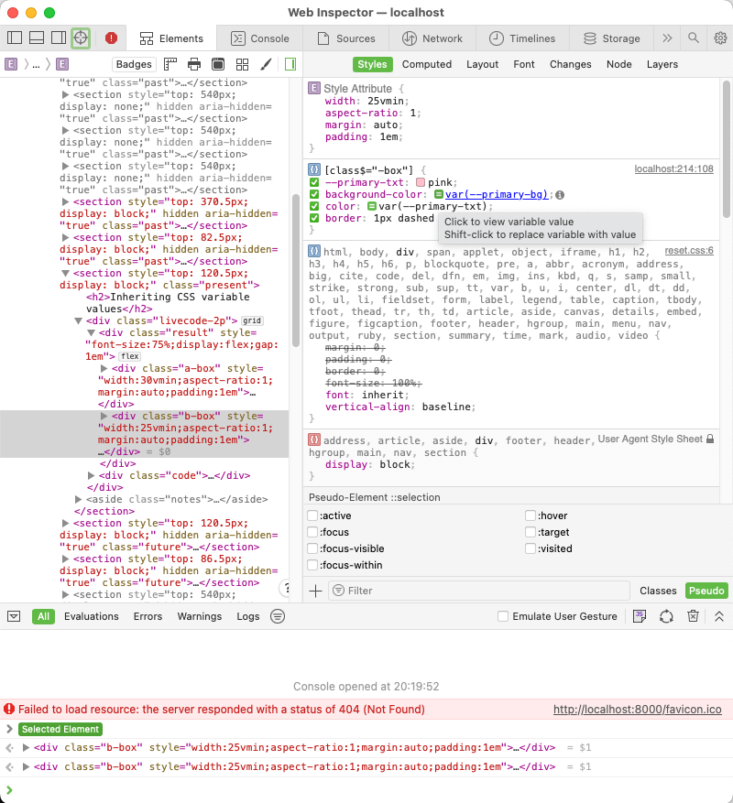The height and width of the screenshot is (803, 733).
Task: Click the Badges button
Action: (x=134, y=64)
